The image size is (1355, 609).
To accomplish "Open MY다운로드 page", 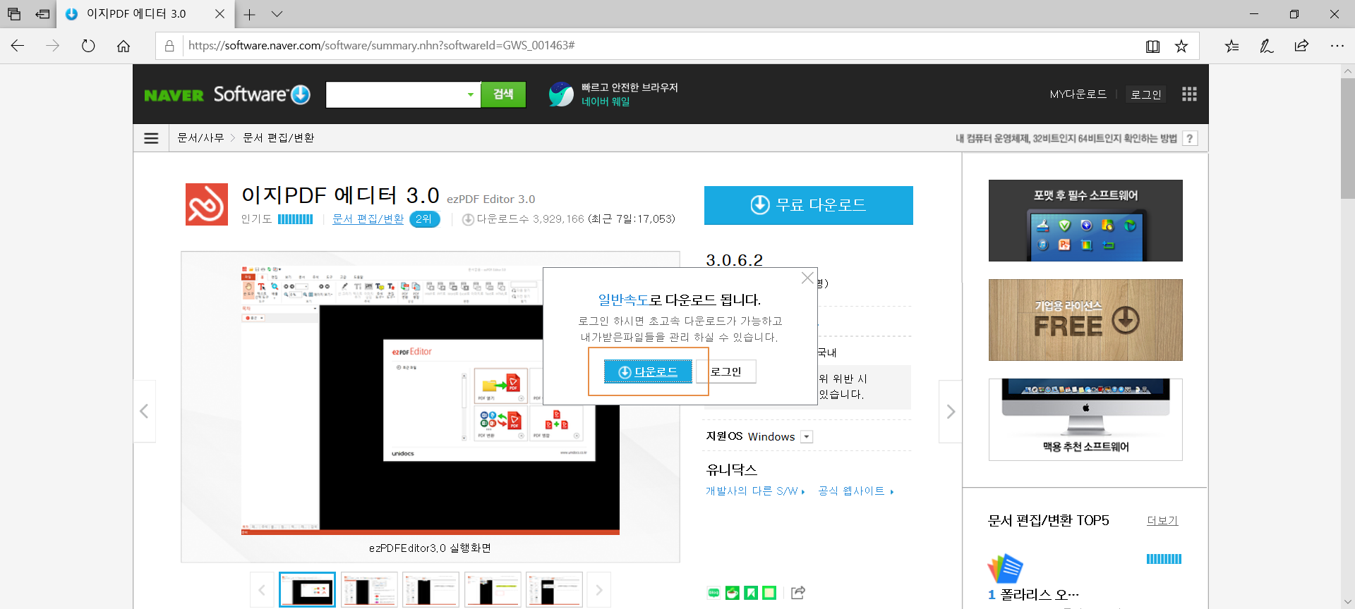I will coord(1078,94).
